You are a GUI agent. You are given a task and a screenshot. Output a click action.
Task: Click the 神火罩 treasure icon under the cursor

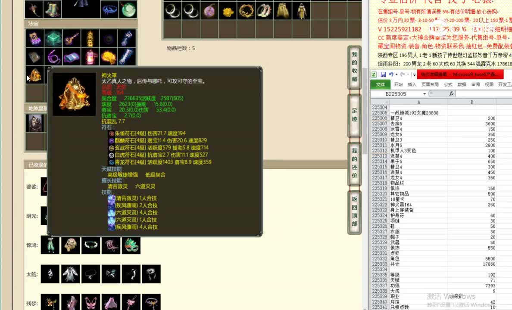[x=34, y=75]
